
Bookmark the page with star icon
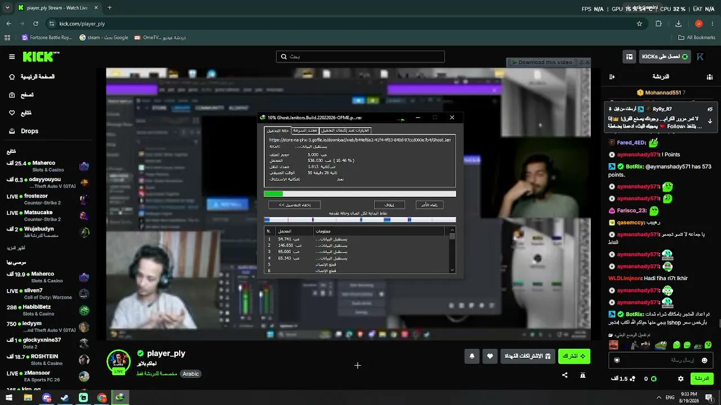tap(639, 24)
